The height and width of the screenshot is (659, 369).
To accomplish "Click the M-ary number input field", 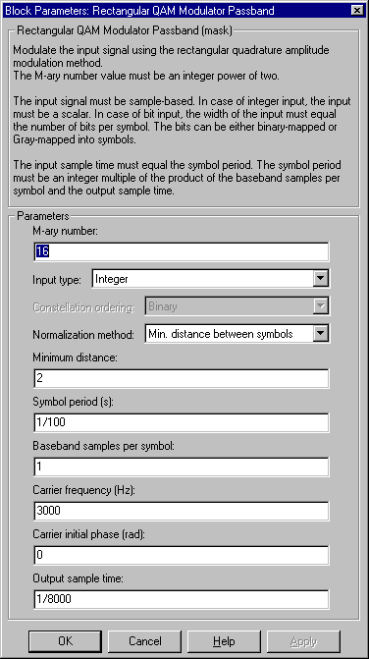I will (x=182, y=251).
